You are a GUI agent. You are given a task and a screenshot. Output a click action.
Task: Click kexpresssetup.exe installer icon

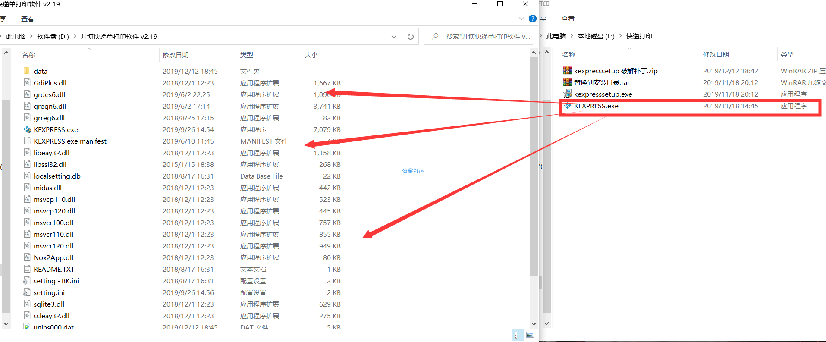[567, 94]
